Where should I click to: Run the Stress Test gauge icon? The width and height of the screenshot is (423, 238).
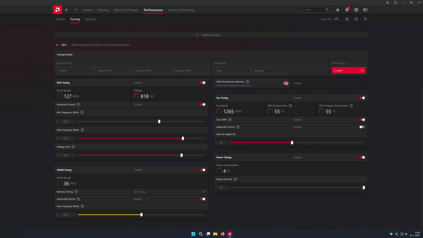(x=336, y=19)
